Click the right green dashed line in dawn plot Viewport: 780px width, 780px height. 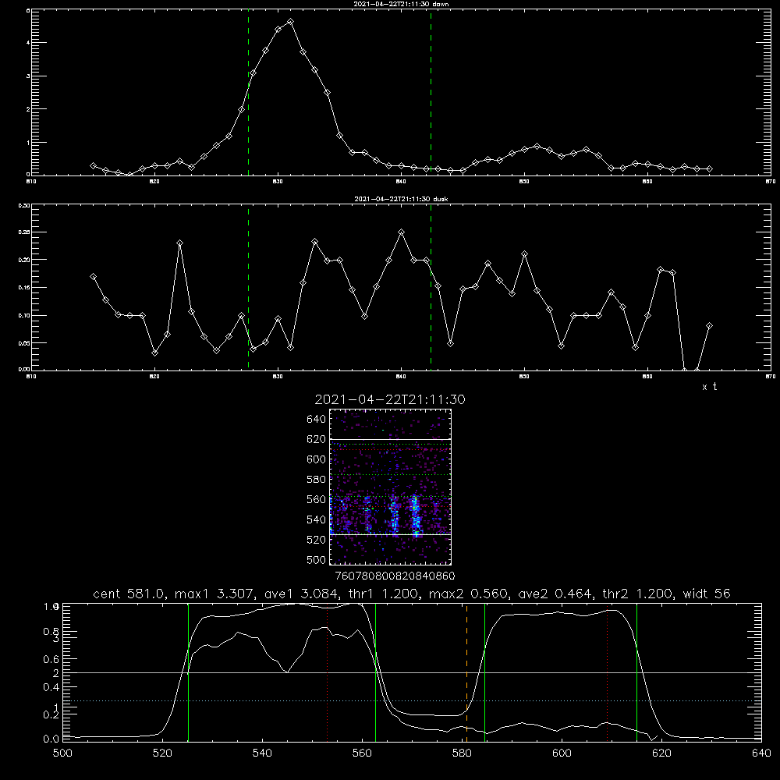coord(431,93)
